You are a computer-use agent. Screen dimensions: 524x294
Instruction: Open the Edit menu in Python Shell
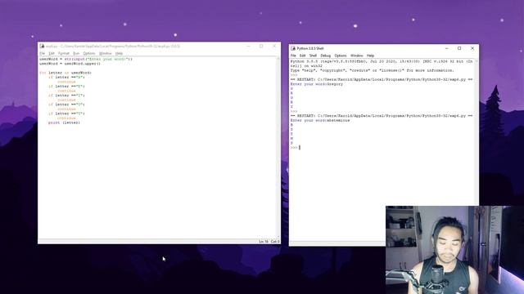[x=302, y=56]
